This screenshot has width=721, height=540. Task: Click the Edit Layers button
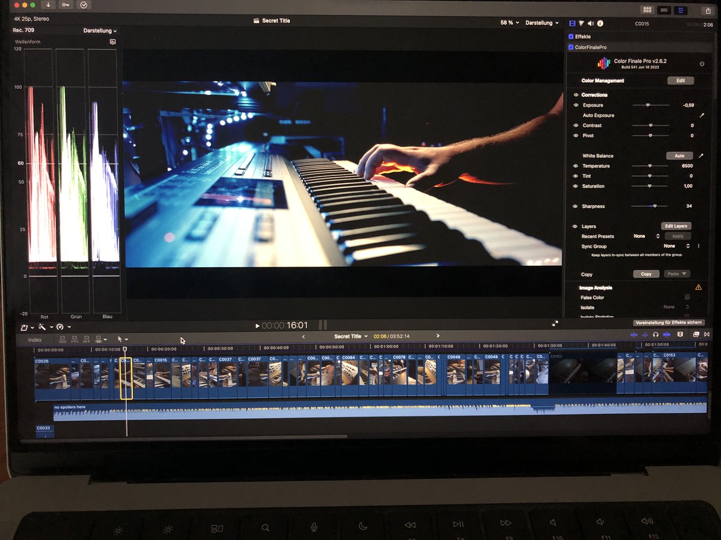[676, 226]
